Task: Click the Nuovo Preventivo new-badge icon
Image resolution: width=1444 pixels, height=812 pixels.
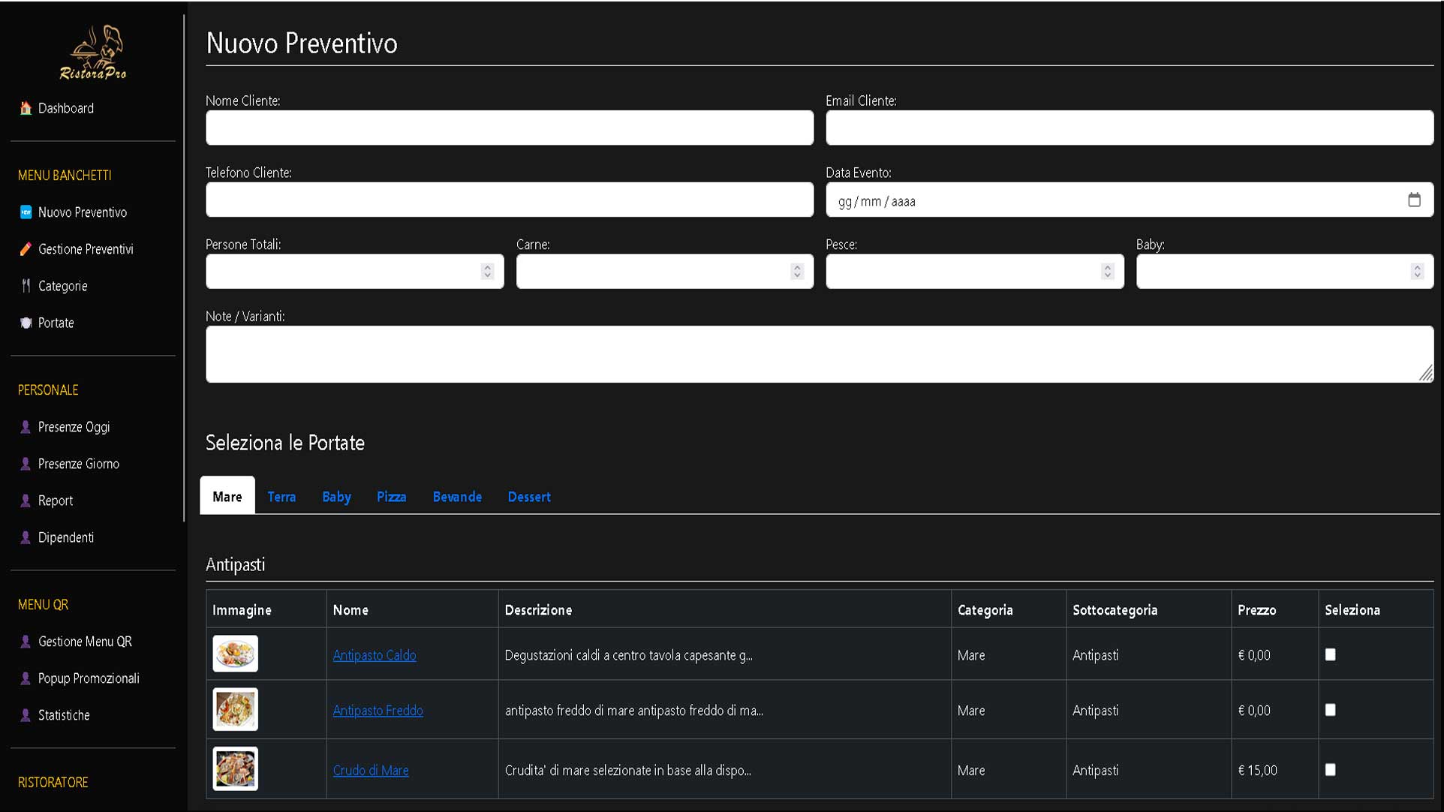Action: (x=26, y=212)
